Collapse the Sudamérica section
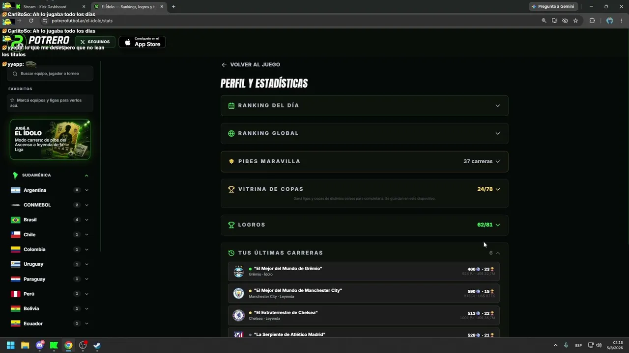This screenshot has width=629, height=353. coord(86,176)
